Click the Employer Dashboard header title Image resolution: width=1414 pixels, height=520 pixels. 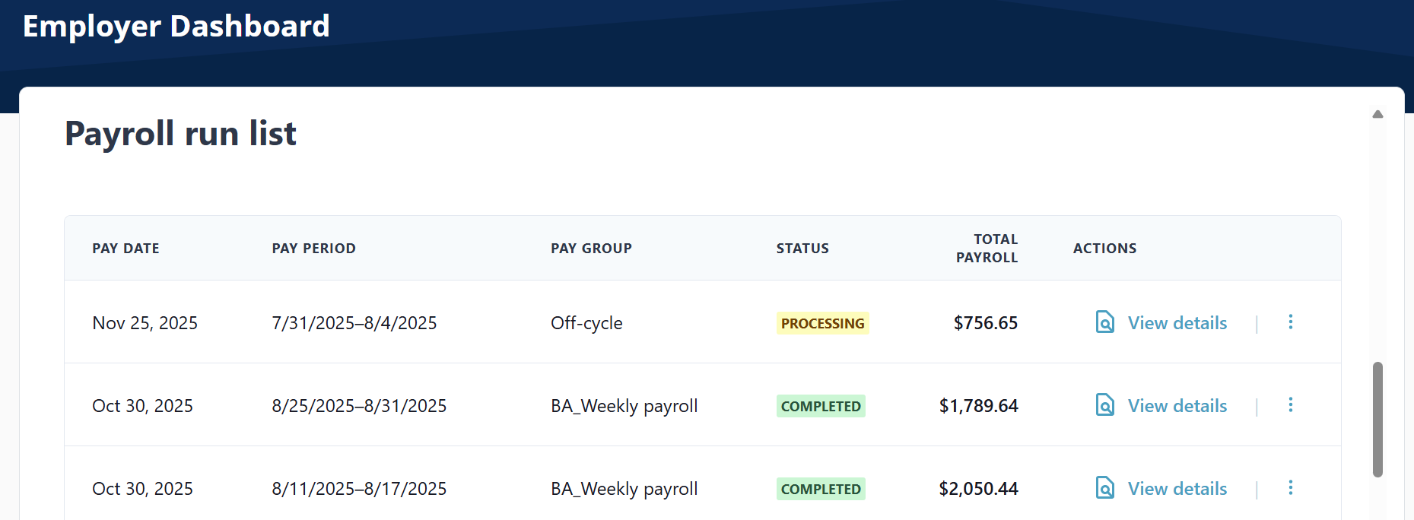tap(176, 27)
